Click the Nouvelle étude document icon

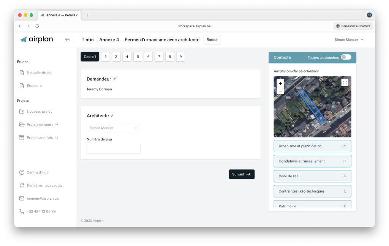click(22, 73)
